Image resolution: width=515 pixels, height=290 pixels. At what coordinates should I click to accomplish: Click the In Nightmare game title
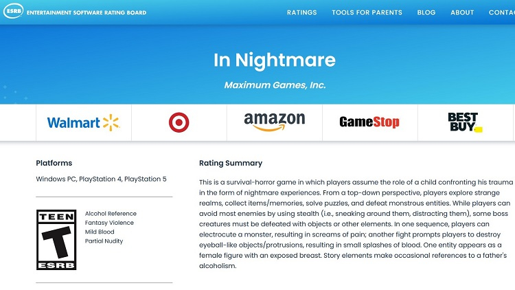coord(274,60)
